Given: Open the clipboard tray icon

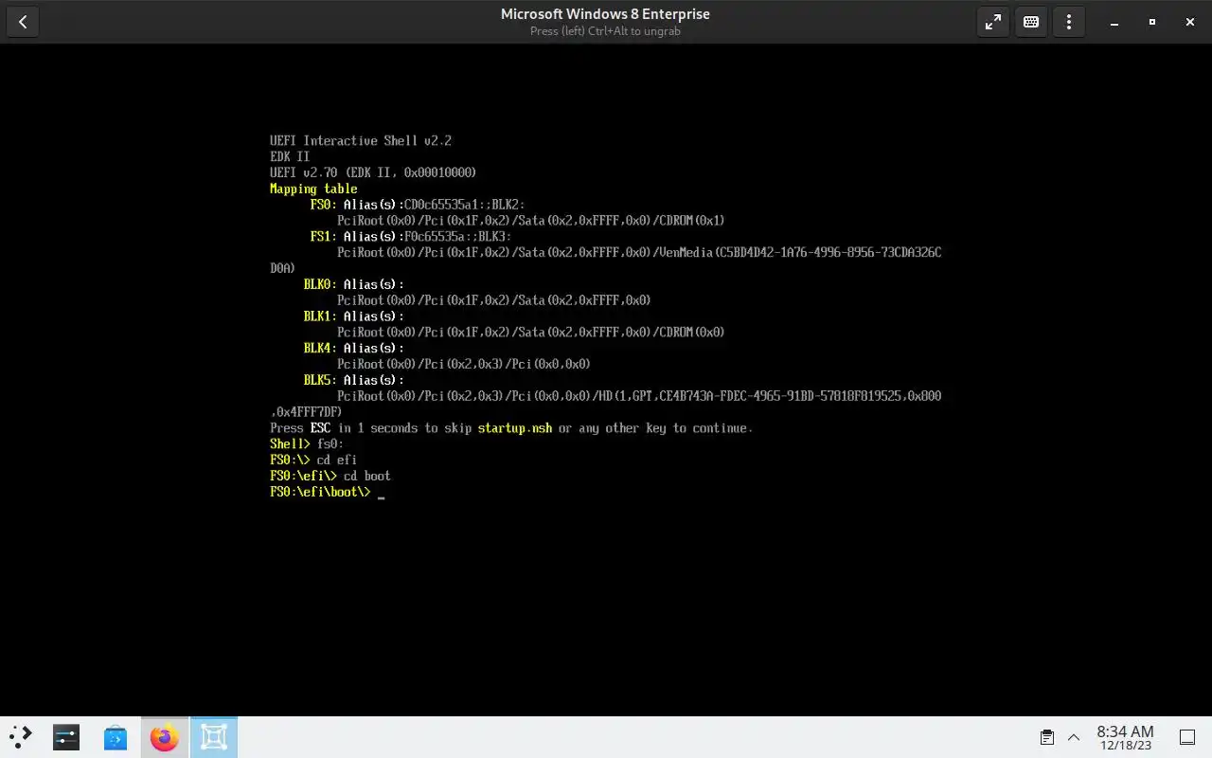Looking at the screenshot, I should point(1046,737).
